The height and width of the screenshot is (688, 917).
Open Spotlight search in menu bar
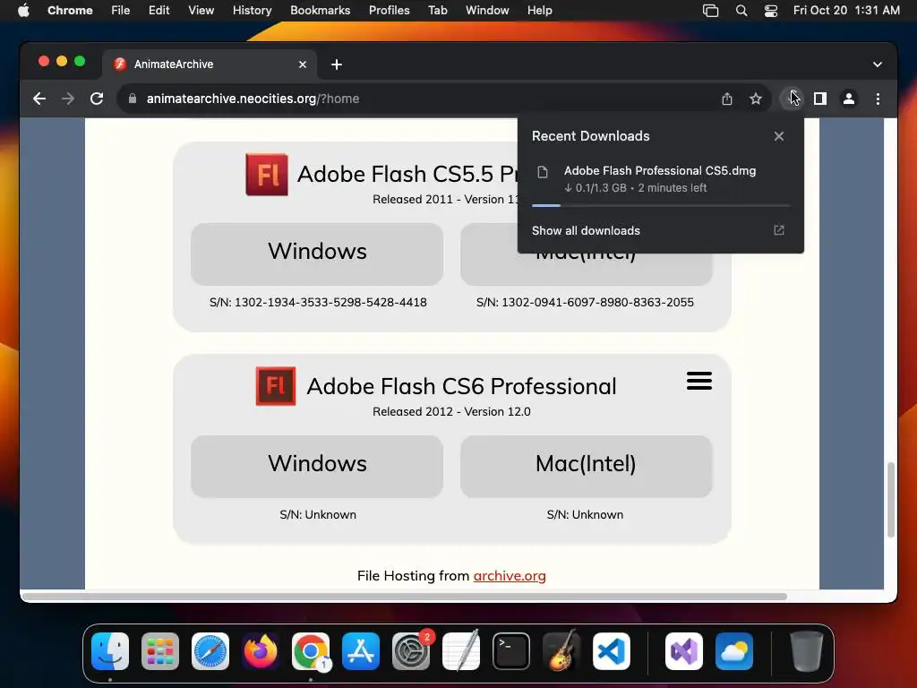pyautogui.click(x=741, y=11)
